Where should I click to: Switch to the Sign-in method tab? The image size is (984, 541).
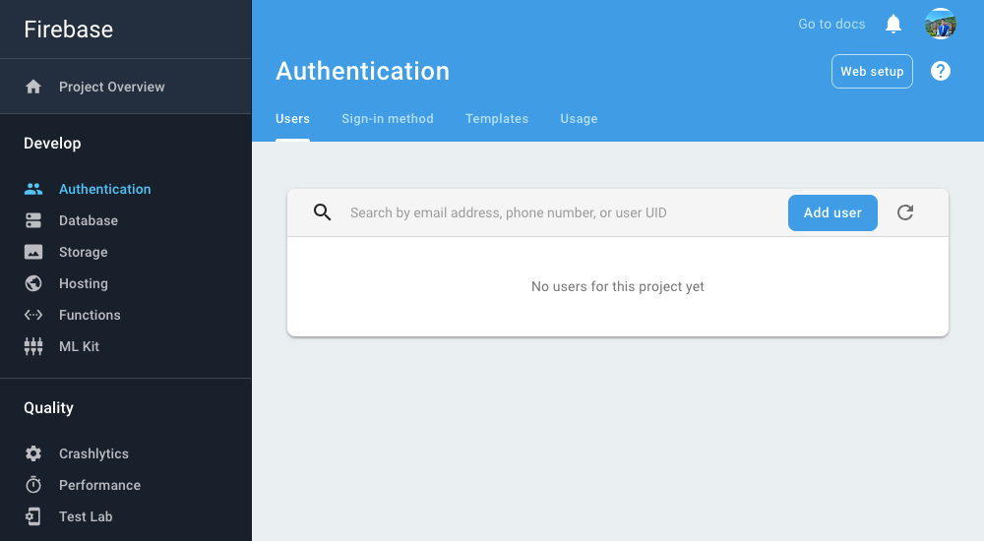(x=387, y=119)
